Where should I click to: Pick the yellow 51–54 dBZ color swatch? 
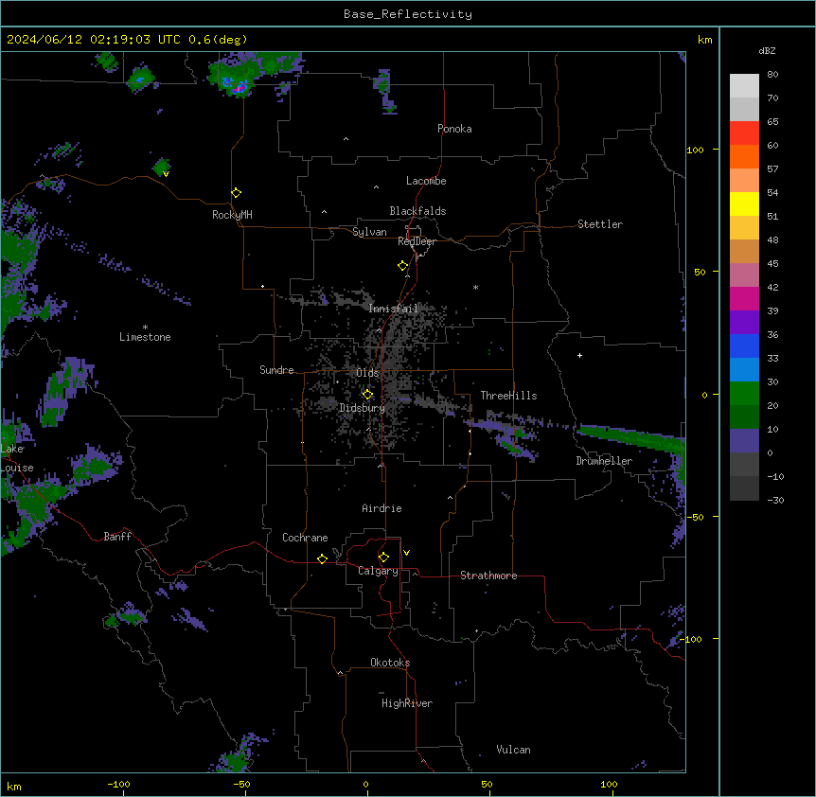click(744, 204)
